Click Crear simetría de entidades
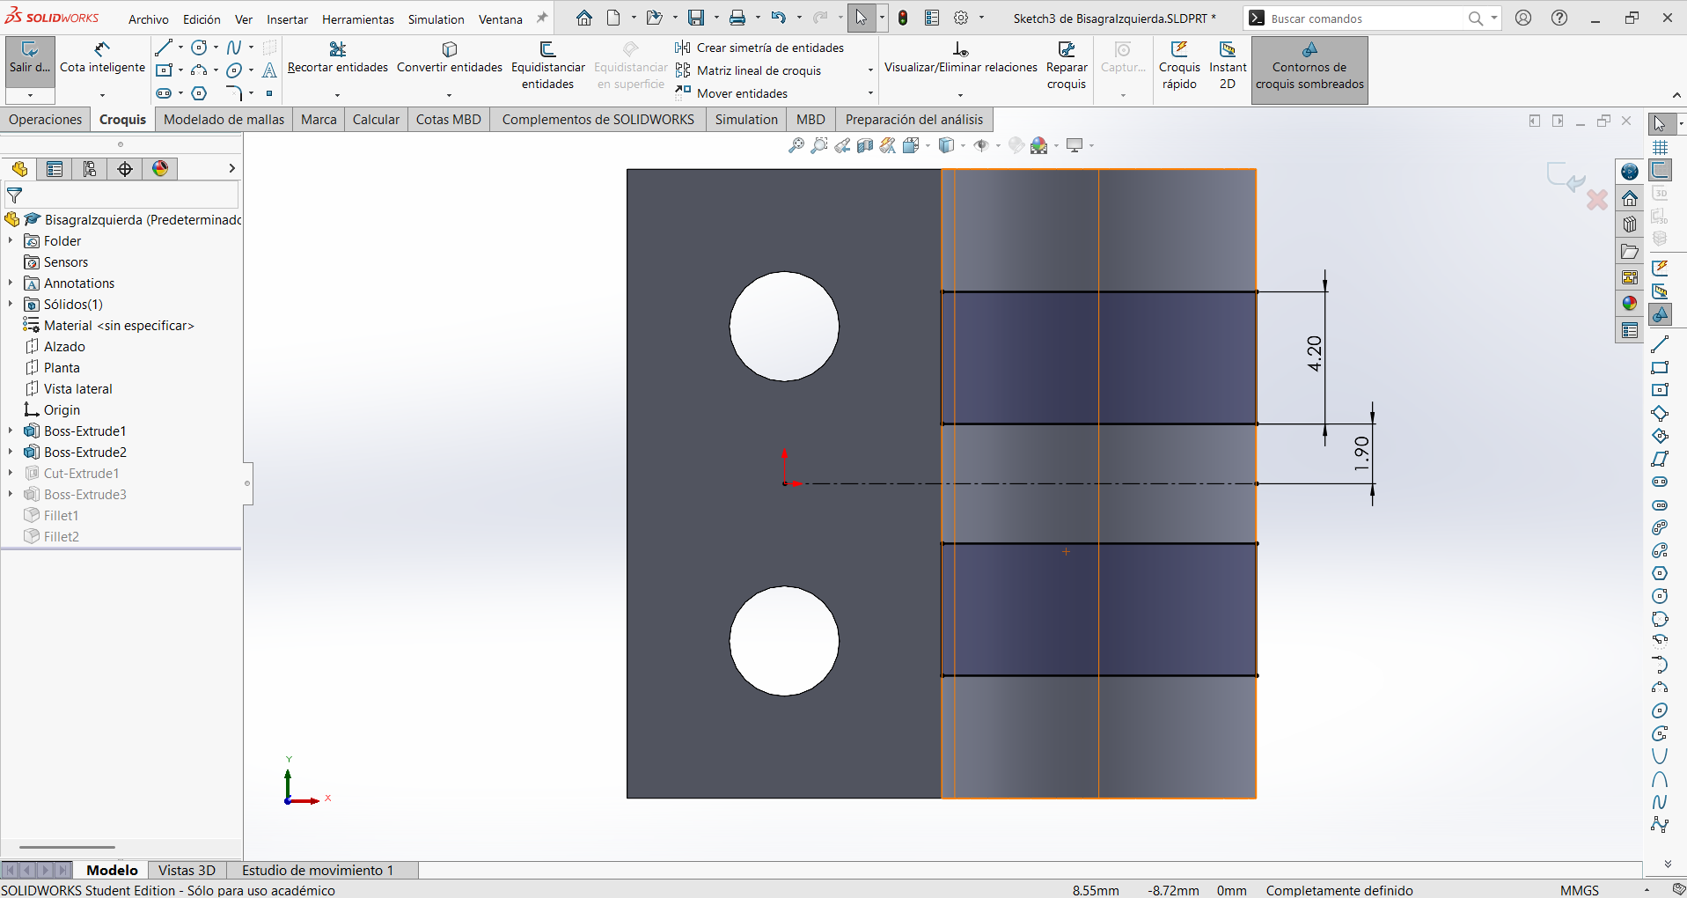1687x898 pixels. click(760, 48)
